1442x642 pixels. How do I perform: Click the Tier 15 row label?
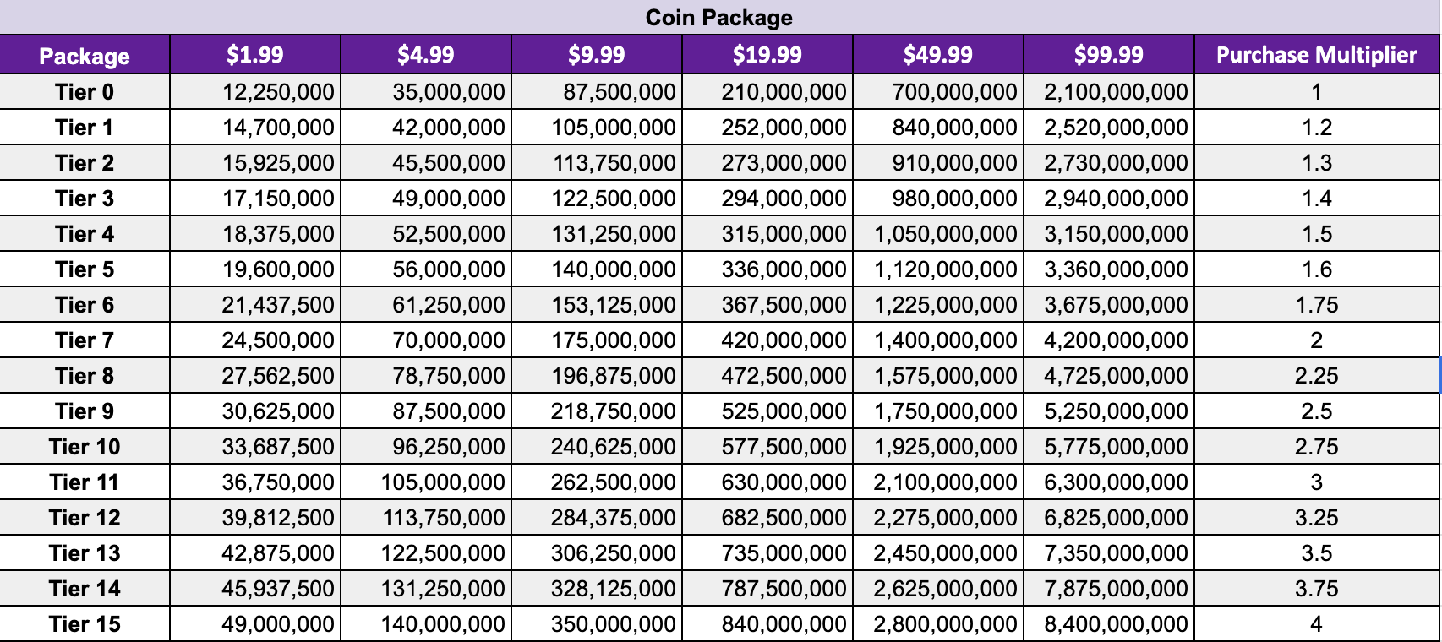(x=85, y=624)
